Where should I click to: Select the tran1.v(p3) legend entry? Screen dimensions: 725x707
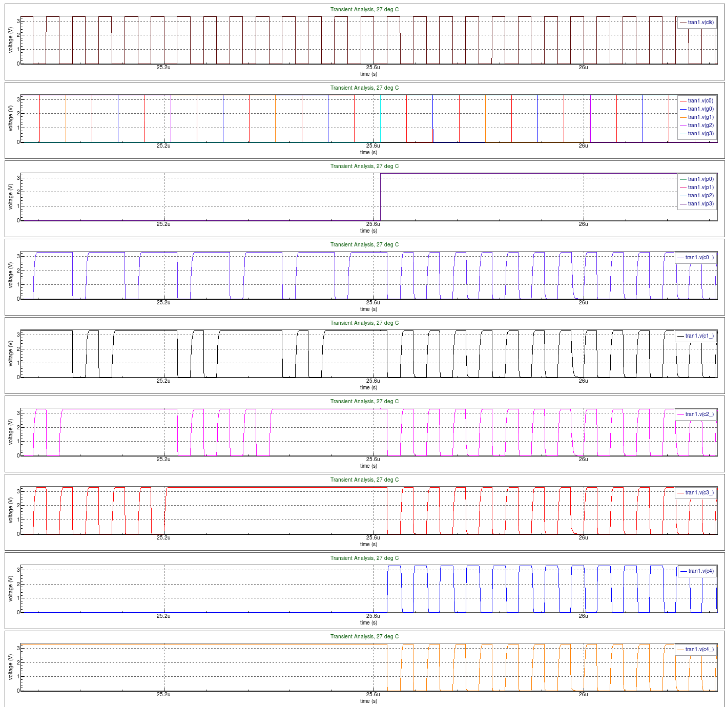(x=697, y=204)
